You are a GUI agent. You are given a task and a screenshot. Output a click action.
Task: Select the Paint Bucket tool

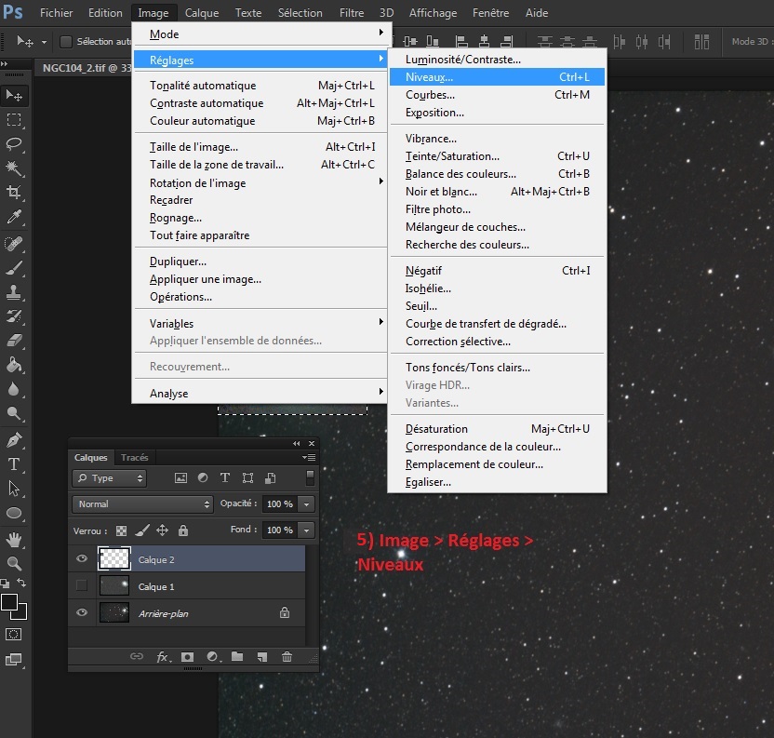click(x=14, y=365)
